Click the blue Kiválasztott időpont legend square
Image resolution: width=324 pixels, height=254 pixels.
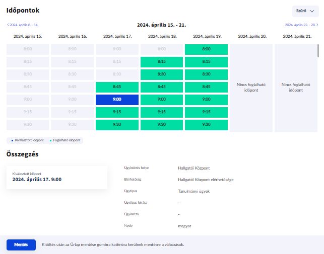coord(8,140)
